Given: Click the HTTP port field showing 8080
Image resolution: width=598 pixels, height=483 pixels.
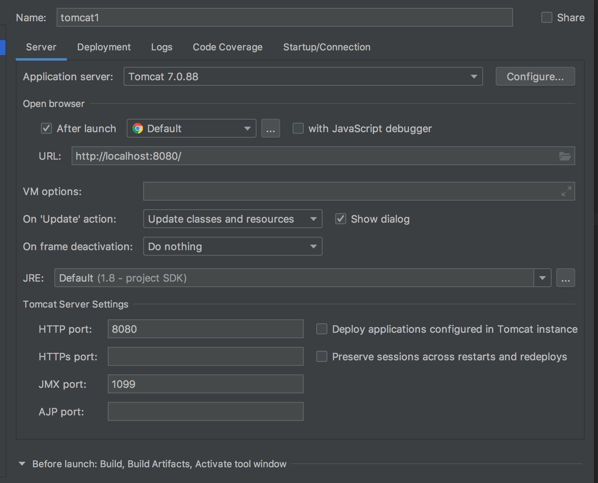Looking at the screenshot, I should point(206,329).
